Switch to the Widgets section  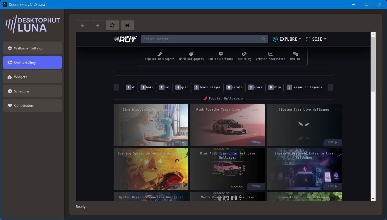click(x=32, y=77)
